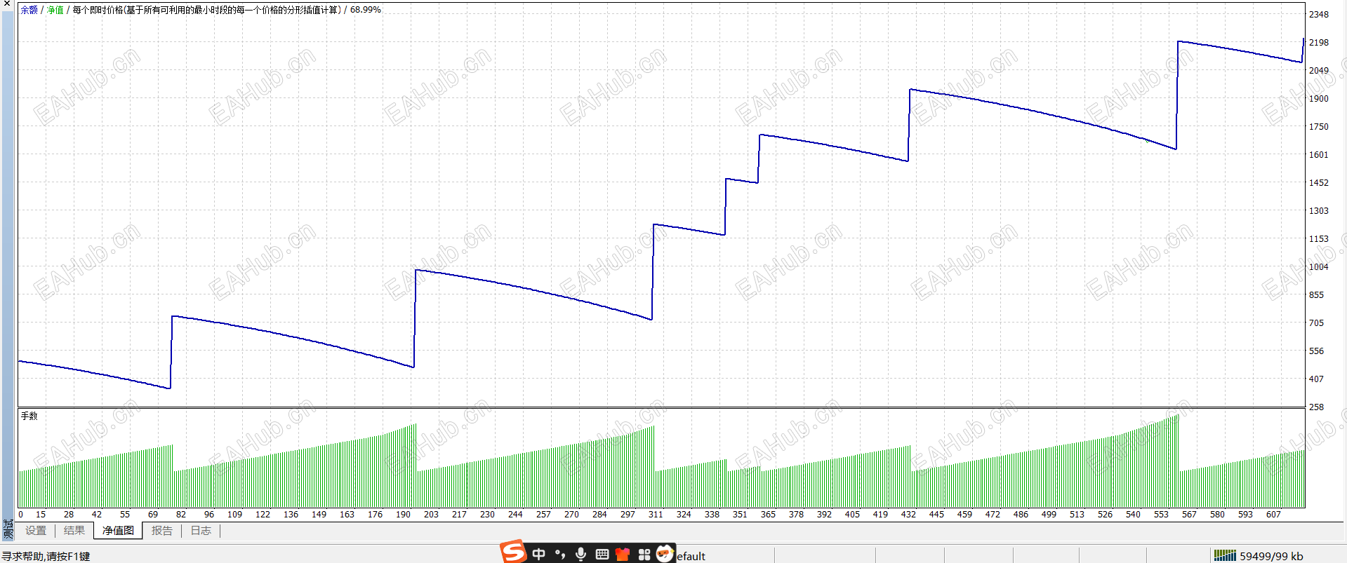
Task: Open the skin shirt icon
Action: [623, 554]
